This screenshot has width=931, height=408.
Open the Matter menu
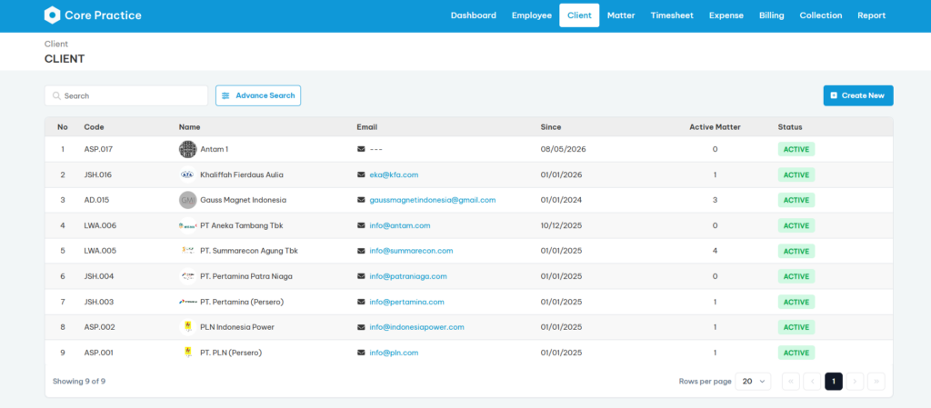pos(621,15)
